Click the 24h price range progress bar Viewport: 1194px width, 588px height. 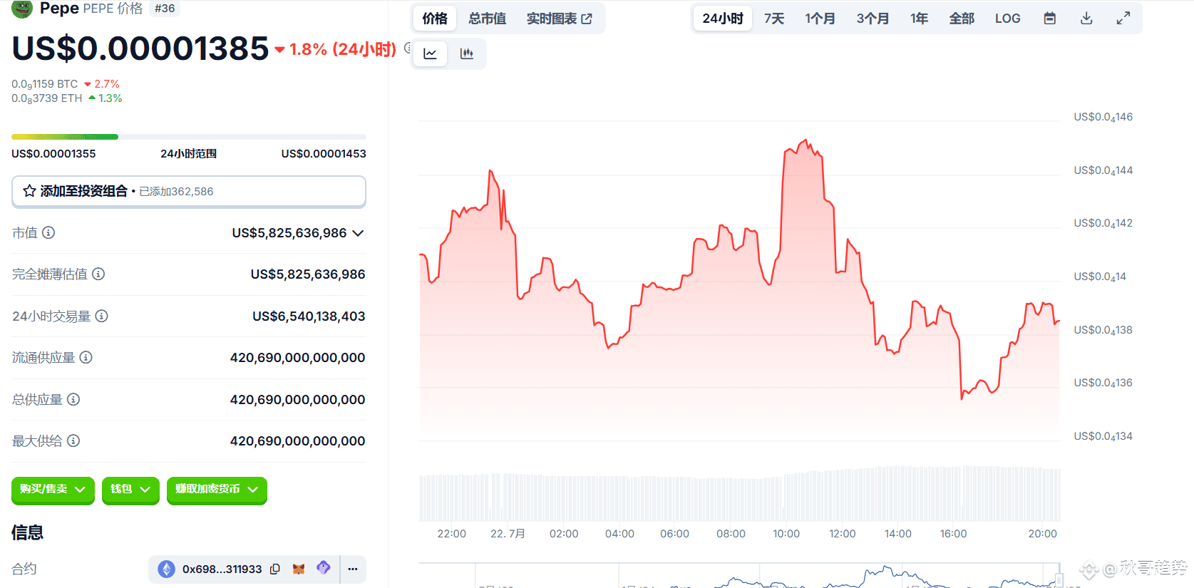pos(189,137)
